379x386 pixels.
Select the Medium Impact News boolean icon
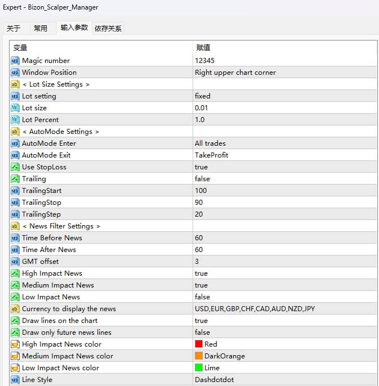(15, 285)
